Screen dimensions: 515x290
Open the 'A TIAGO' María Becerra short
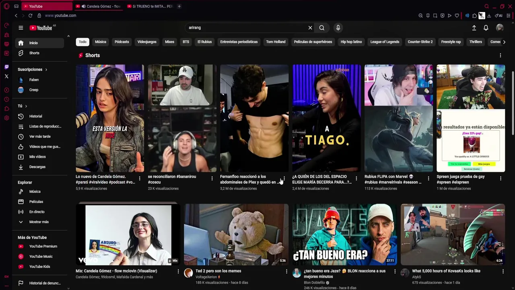pyautogui.click(x=326, y=118)
